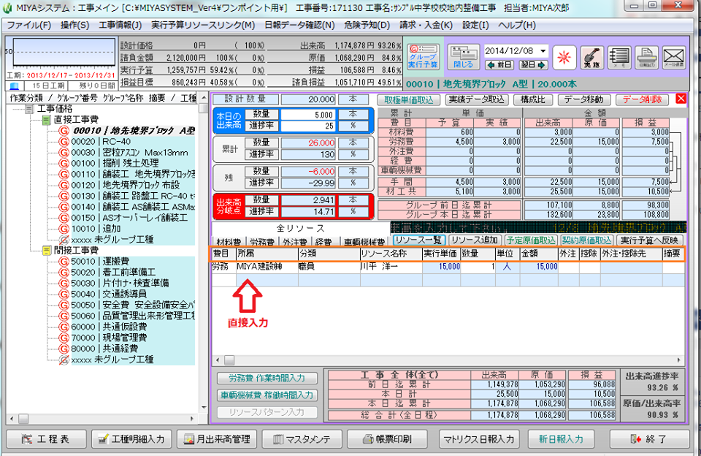Click the G icon beside 60000 共通仮設費
701x456 pixels.
coord(64,327)
